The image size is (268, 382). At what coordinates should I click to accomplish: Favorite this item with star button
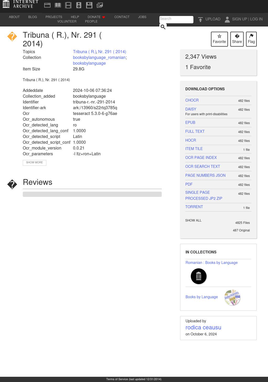219,39
